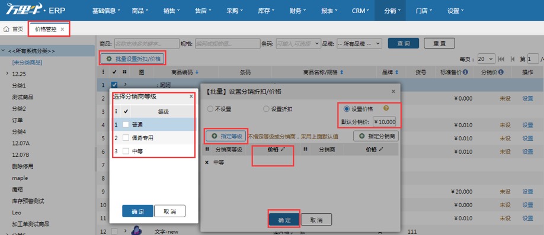Open the 品牌 所有品牌 dropdown
The image size is (544, 235).
point(360,44)
